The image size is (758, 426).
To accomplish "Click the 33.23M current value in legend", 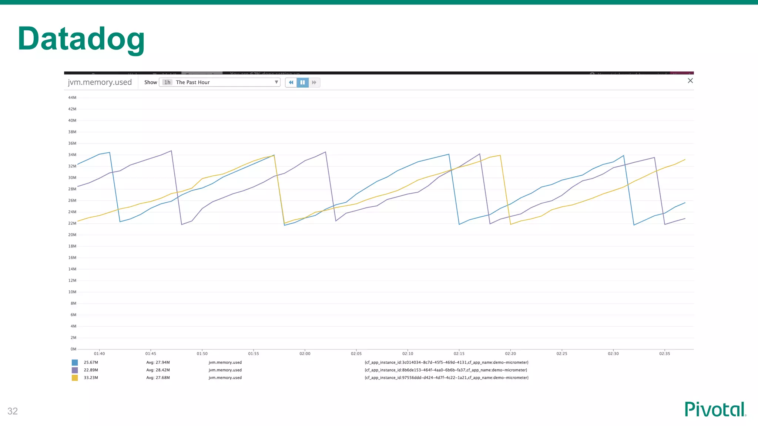I will (x=91, y=378).
